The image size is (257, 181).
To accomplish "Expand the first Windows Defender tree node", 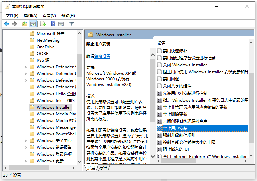I will point(25,67).
